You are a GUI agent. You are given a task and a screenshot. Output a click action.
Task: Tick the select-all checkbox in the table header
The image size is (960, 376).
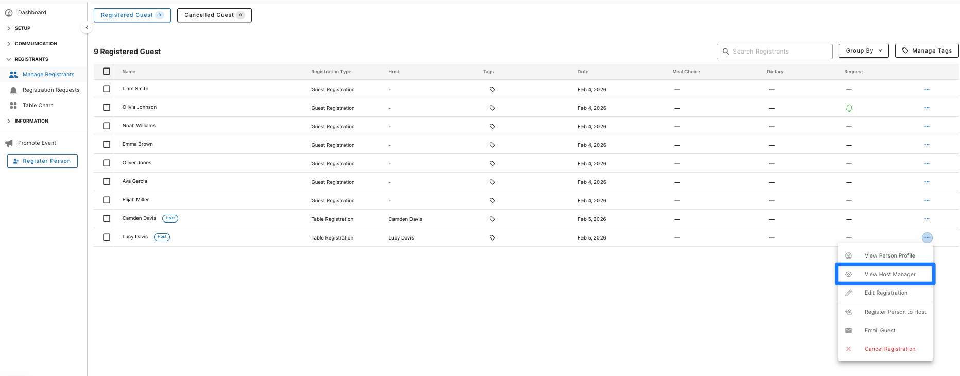pyautogui.click(x=107, y=71)
